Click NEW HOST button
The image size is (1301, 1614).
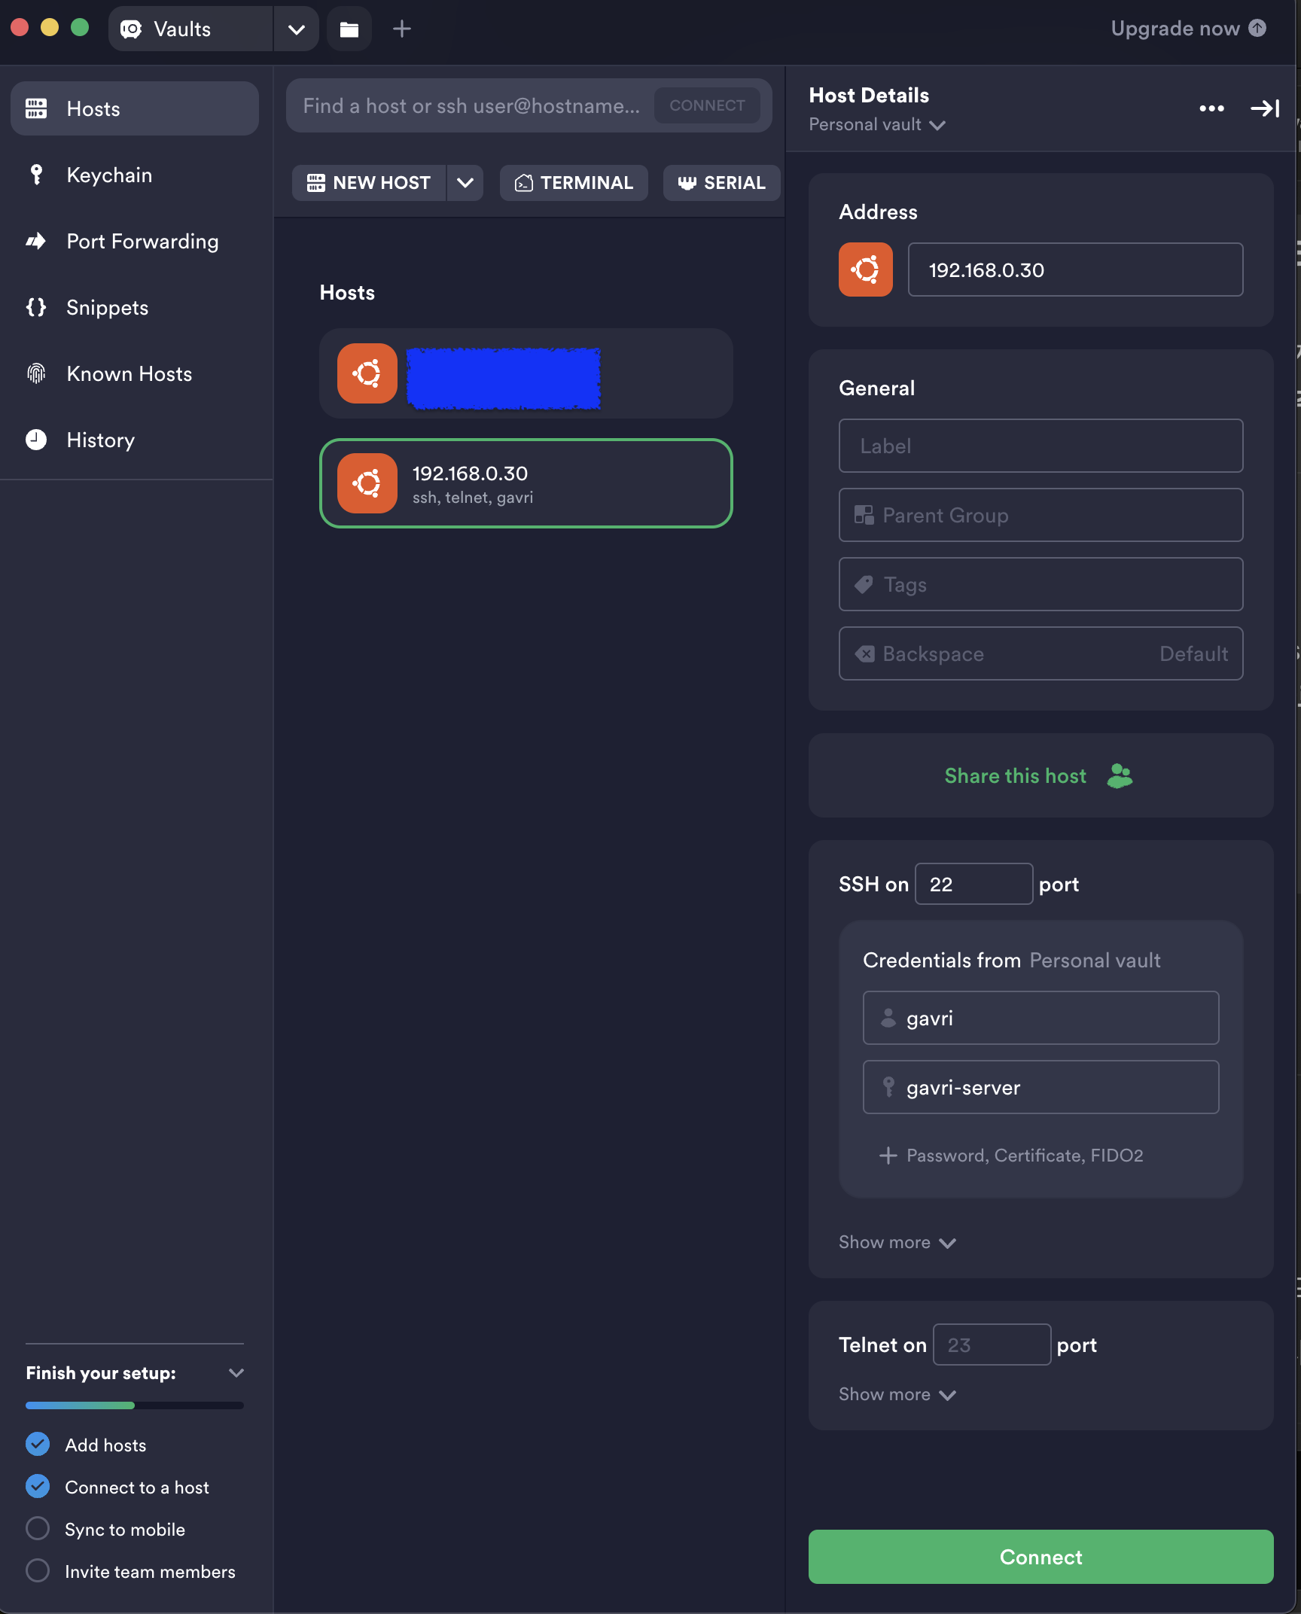click(x=369, y=183)
